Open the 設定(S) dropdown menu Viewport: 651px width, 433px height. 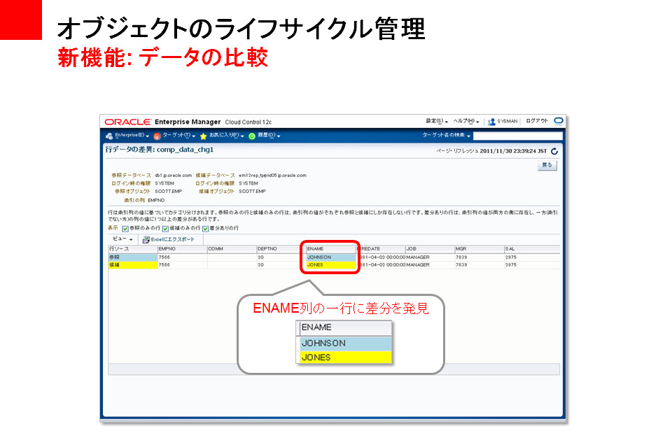pos(437,121)
